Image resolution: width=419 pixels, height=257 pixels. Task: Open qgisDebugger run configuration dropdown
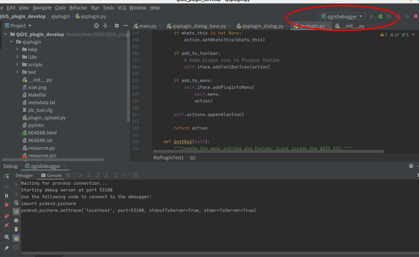tap(342, 16)
